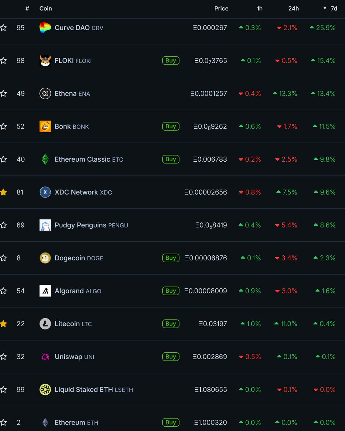Screen dimensions: 345x431
Task: Remove Litecoin from favorites via its star
Action: [4, 324]
